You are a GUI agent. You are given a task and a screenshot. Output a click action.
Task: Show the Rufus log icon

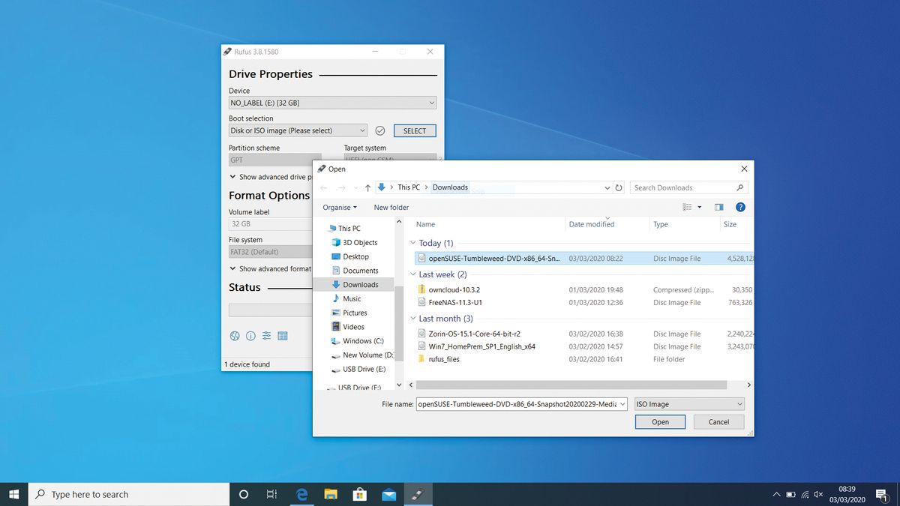283,336
